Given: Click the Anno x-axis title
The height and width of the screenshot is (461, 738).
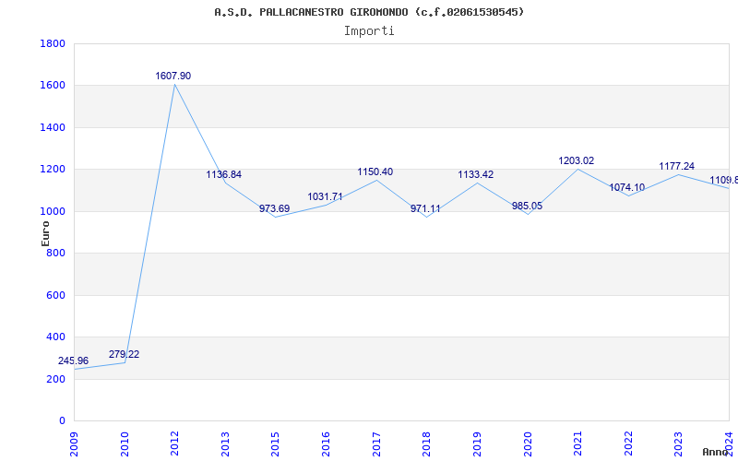Looking at the screenshot, I should [x=715, y=452].
